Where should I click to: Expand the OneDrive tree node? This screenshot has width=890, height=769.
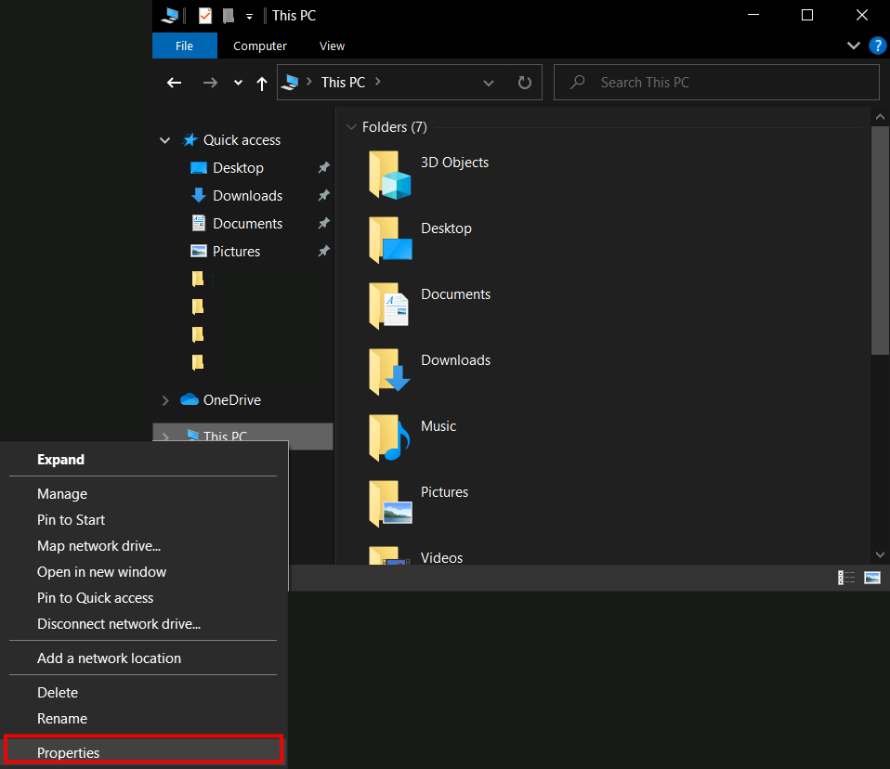pos(165,400)
